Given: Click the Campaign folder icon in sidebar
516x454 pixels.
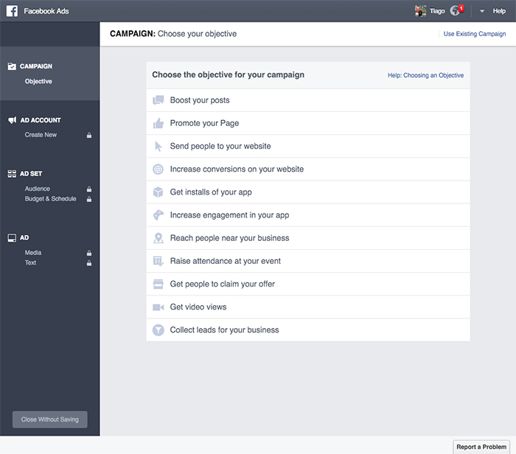Looking at the screenshot, I should pos(12,66).
